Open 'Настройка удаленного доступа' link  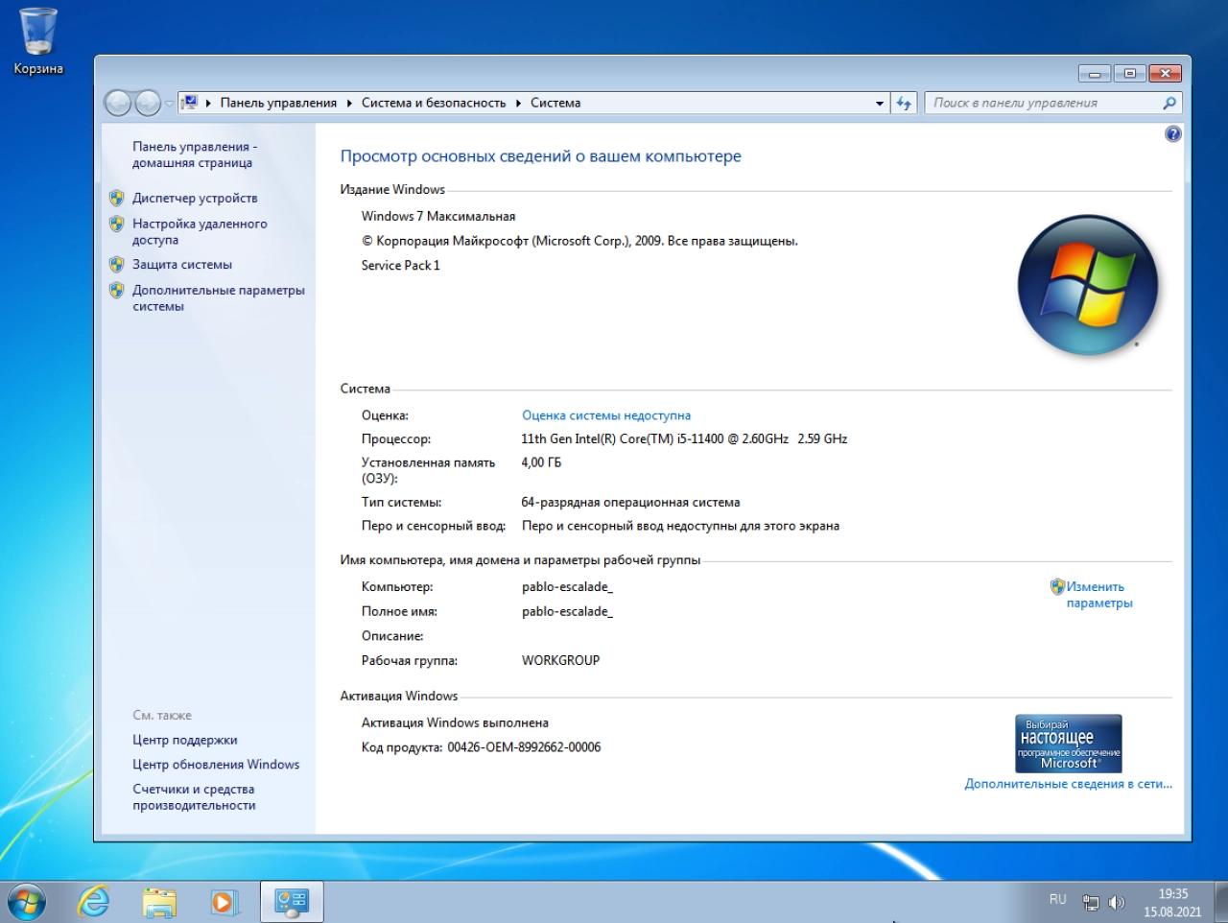(x=200, y=231)
